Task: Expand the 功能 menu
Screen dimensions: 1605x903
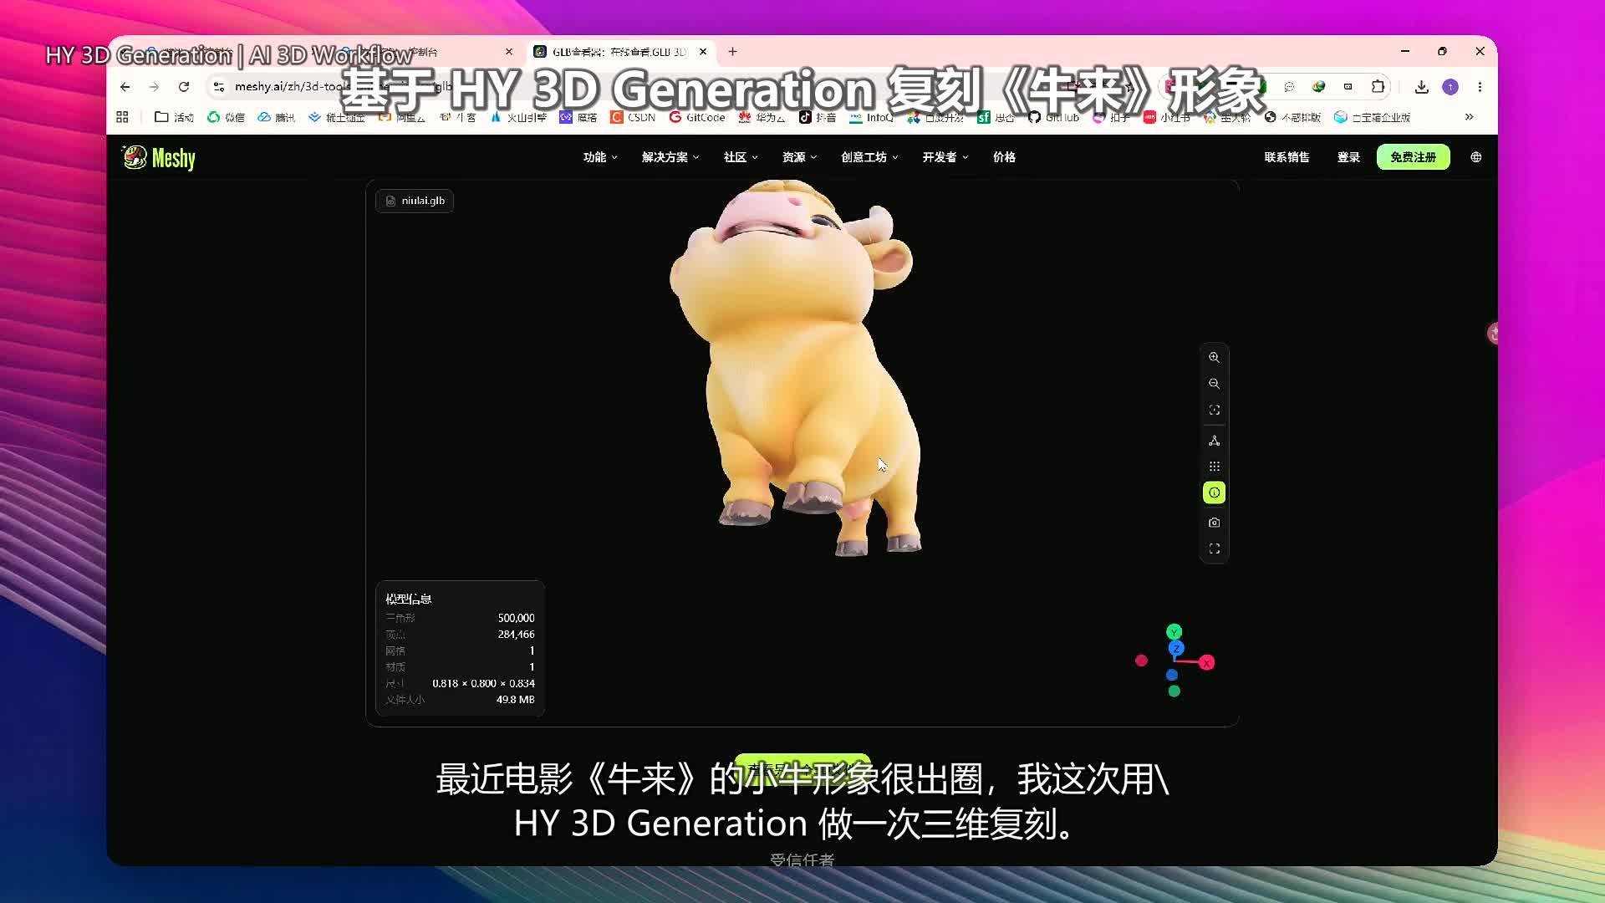Action: [x=600, y=157]
